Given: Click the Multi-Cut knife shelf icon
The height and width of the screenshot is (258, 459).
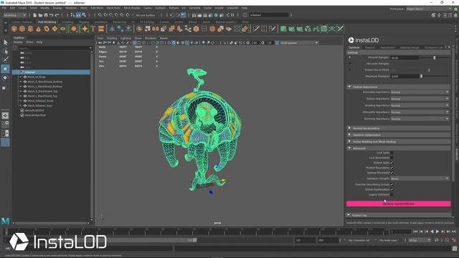Looking at the screenshot, I should (256, 29).
